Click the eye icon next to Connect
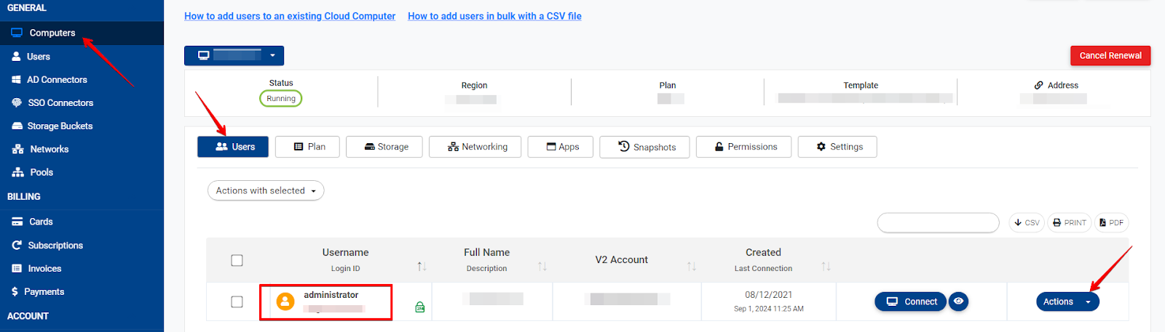 (959, 301)
